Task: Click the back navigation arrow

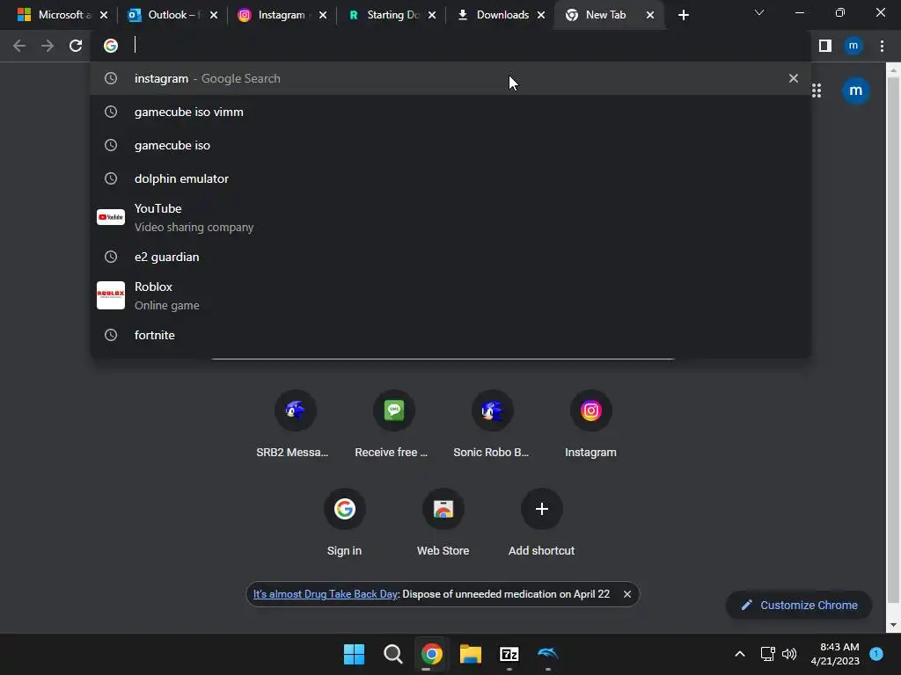Action: click(x=19, y=46)
